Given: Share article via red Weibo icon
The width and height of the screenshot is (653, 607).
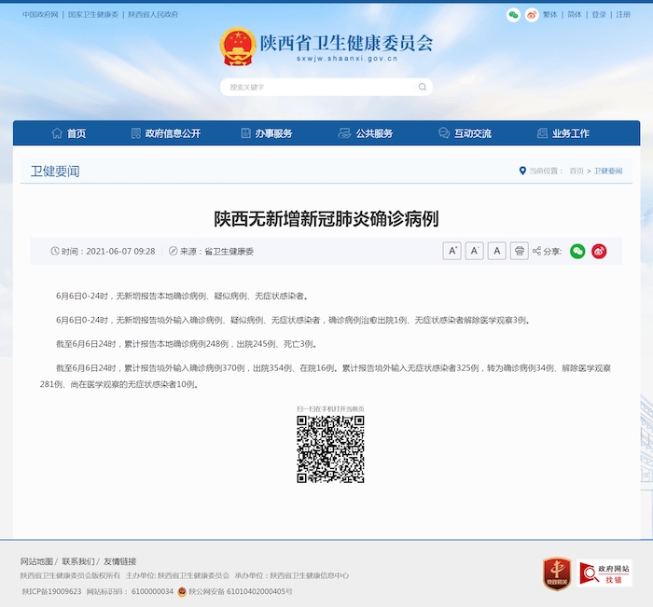Looking at the screenshot, I should click(x=599, y=251).
